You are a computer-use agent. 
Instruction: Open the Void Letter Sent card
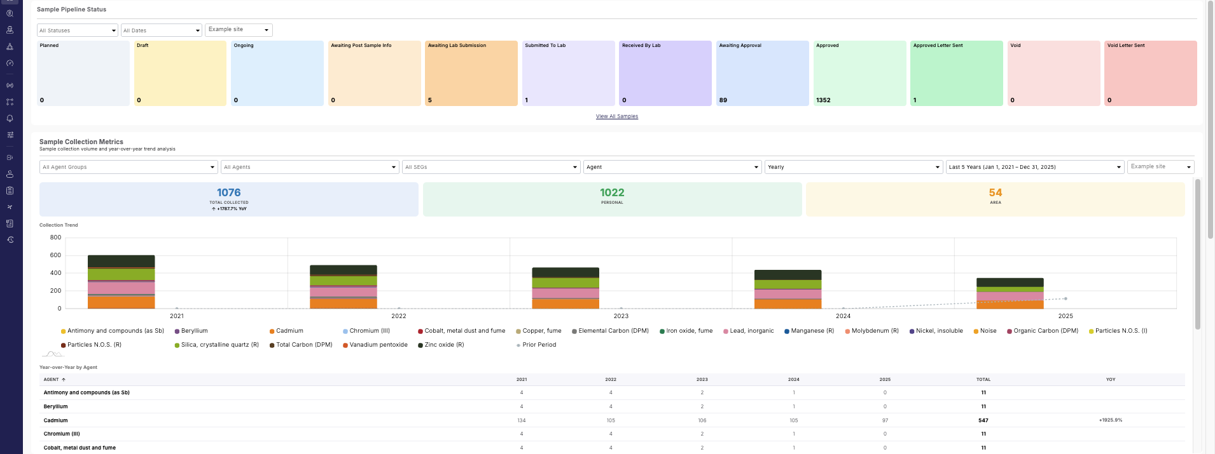pos(1151,73)
